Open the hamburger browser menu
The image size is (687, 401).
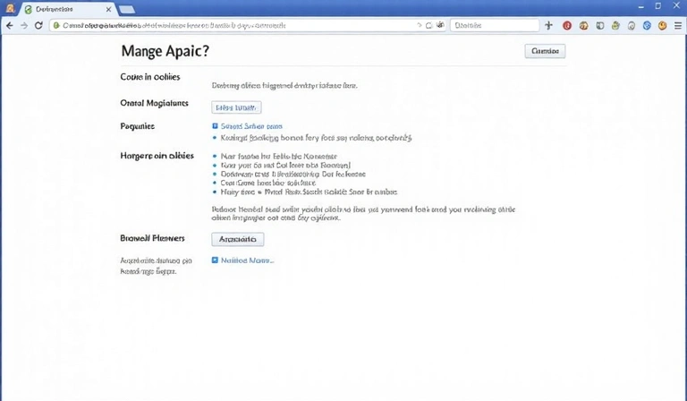678,25
